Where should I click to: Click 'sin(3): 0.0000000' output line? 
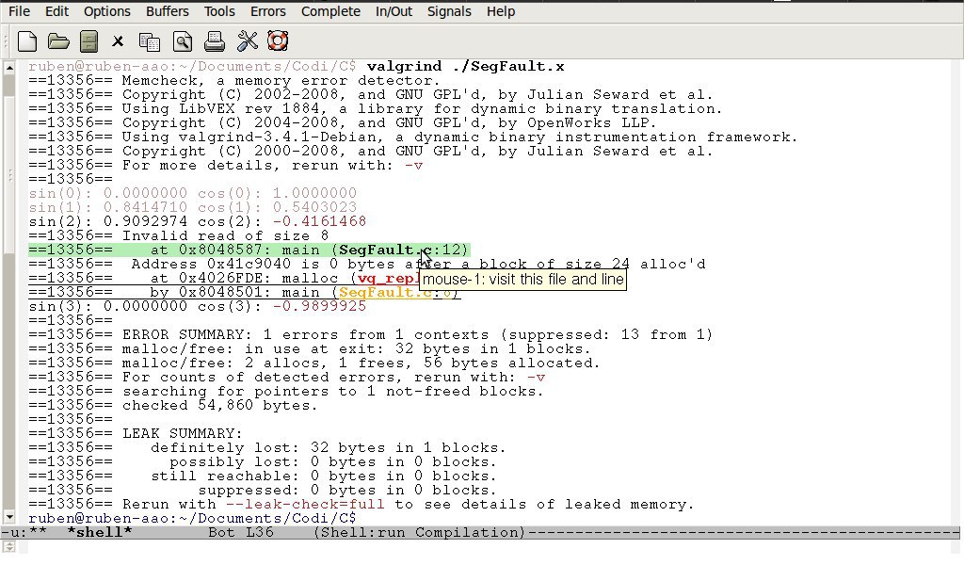[198, 307]
